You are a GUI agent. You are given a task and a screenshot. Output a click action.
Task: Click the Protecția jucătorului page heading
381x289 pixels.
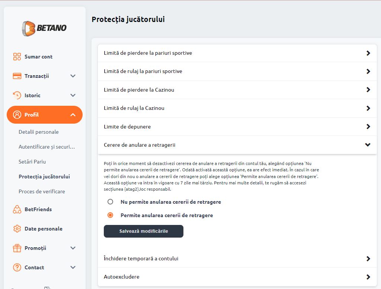click(x=128, y=19)
